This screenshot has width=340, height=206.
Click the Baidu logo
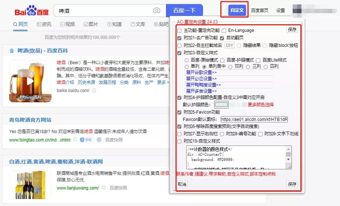point(32,11)
